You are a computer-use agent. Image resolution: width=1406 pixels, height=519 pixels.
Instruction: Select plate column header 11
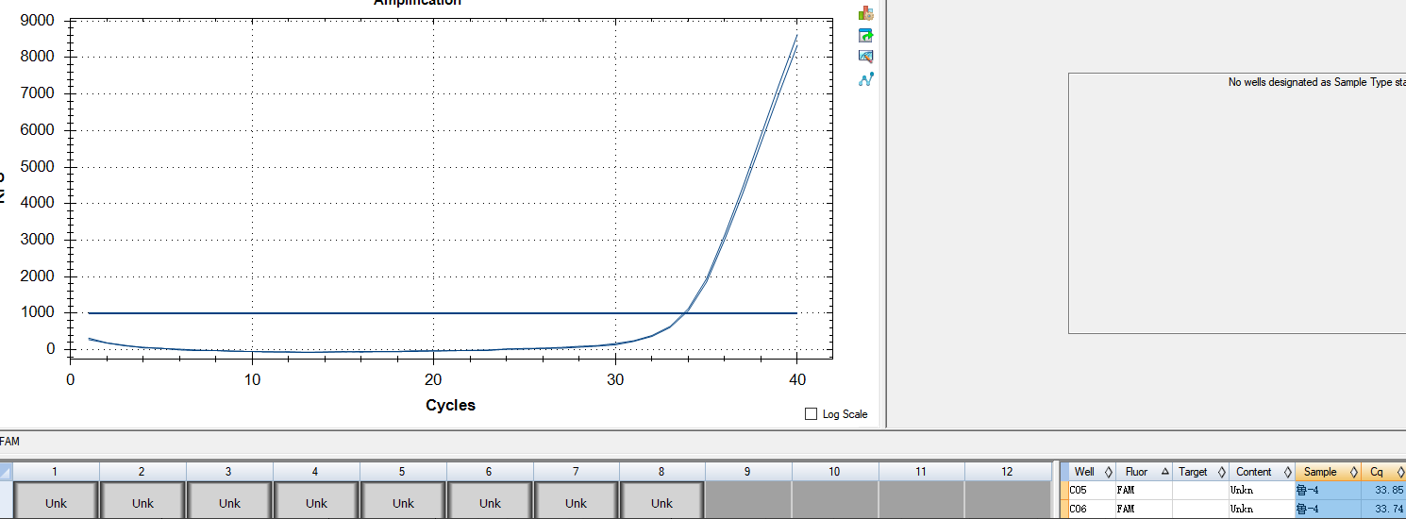point(922,472)
